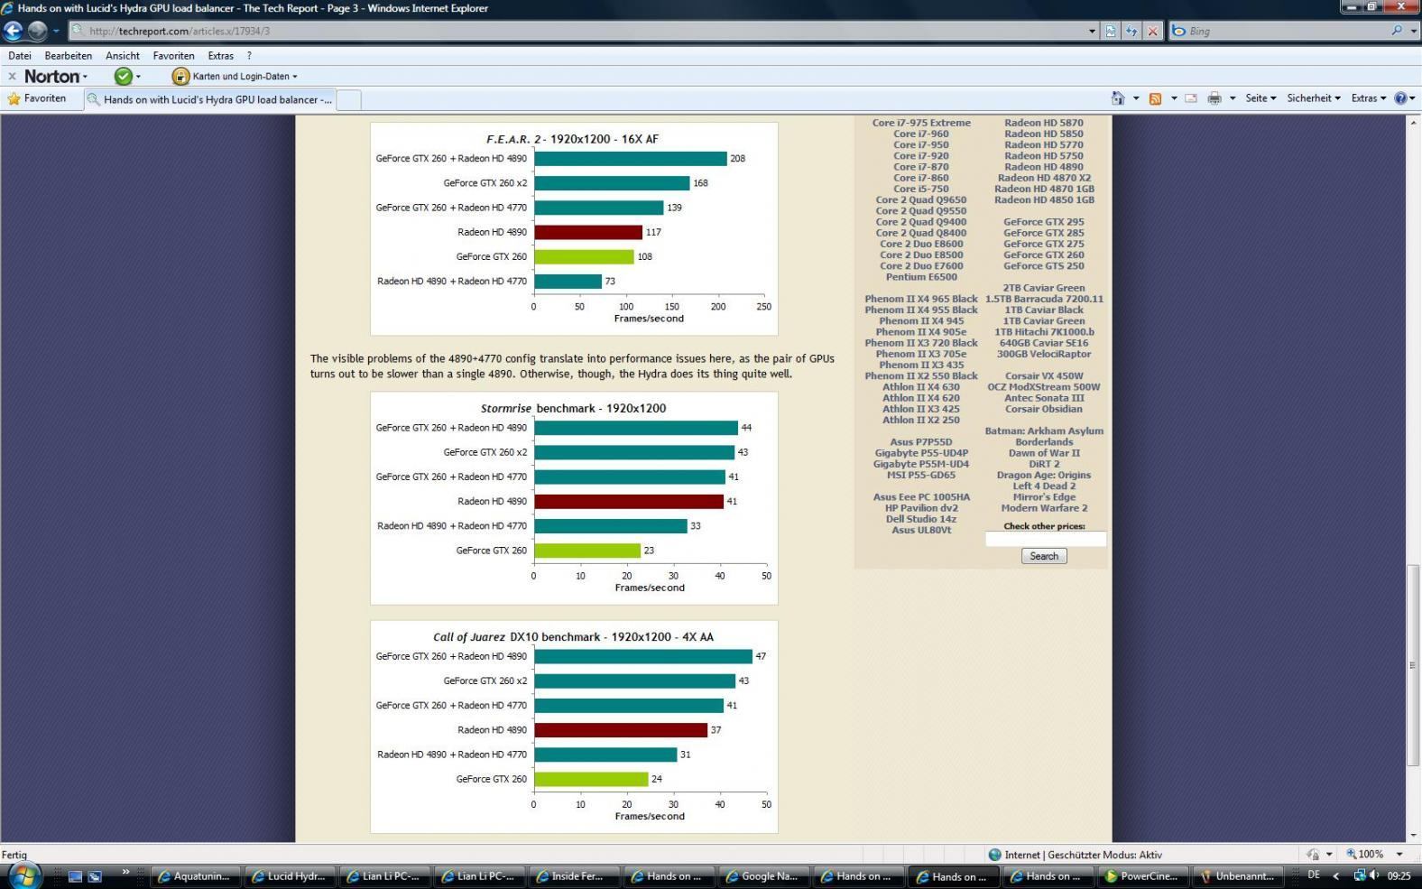Screen dimensions: 1422x889
Task: Close the Norton toolbar with the X
Action: 12,77
